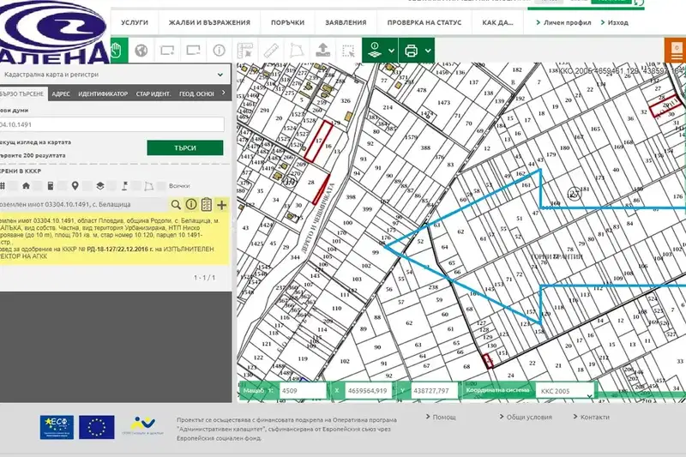Click the building filter icon next to house
686x457 pixels.
[x=51, y=186]
